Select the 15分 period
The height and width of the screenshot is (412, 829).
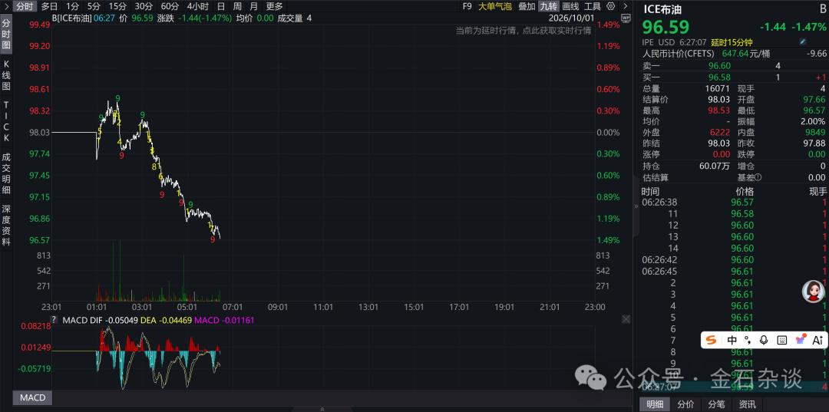[117, 6]
